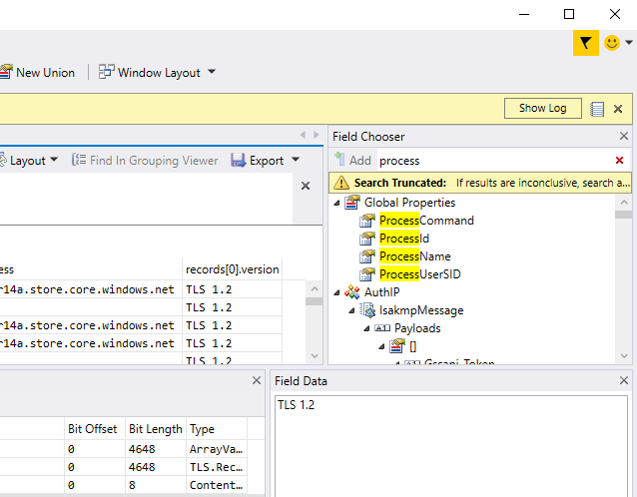Open the dropdown arrow next to the smiley
This screenshot has height=497, width=637.
(x=628, y=42)
